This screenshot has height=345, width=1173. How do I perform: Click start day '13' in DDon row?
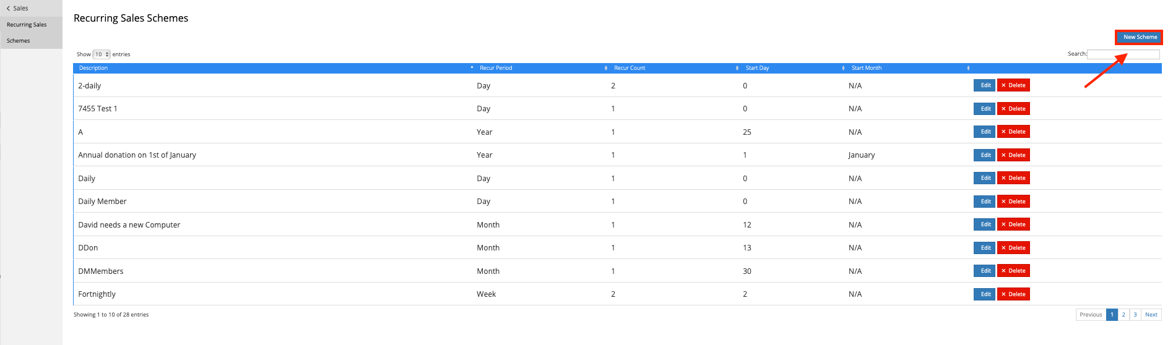747,248
